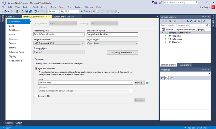Viewport: 216px width, 129px height.
Task: Click the Assembly name input field
Action: click(59, 34)
